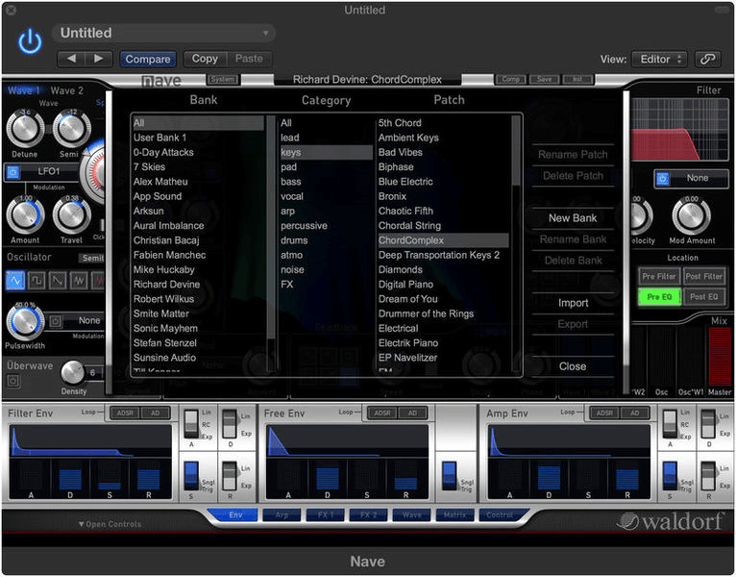736x577 pixels.
Task: Click the New Bank button
Action: (573, 218)
